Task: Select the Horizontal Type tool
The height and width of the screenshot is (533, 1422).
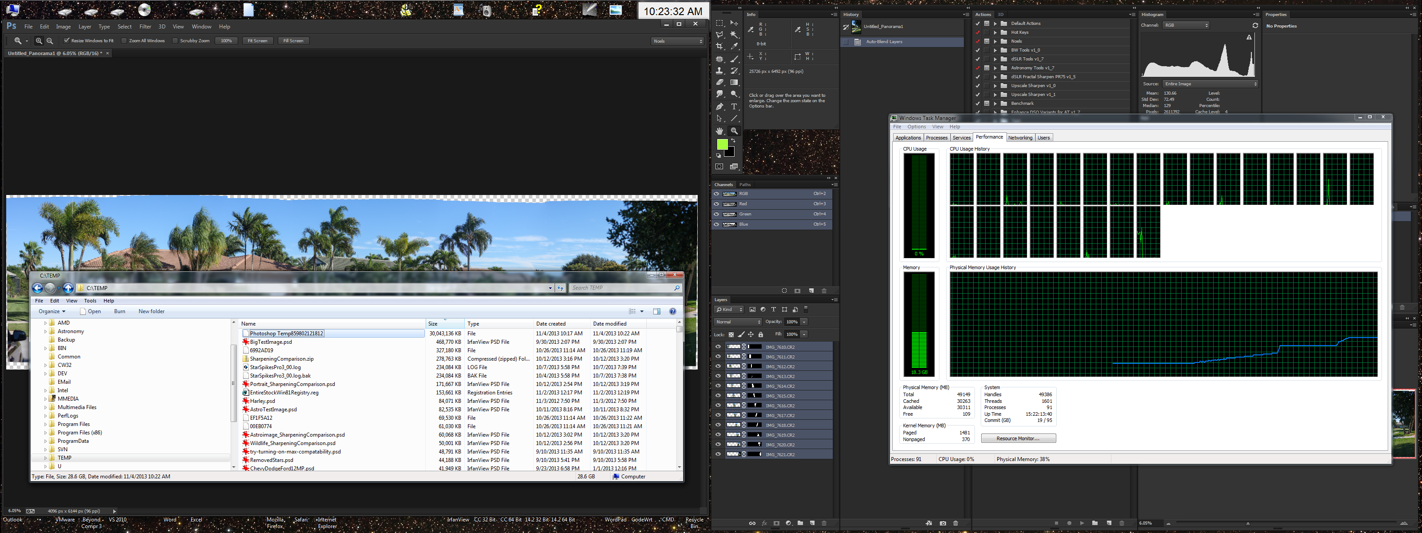Action: point(734,107)
